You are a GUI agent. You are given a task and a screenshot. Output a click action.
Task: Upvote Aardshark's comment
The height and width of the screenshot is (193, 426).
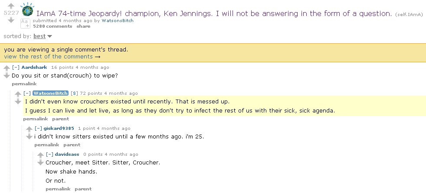click(x=7, y=68)
